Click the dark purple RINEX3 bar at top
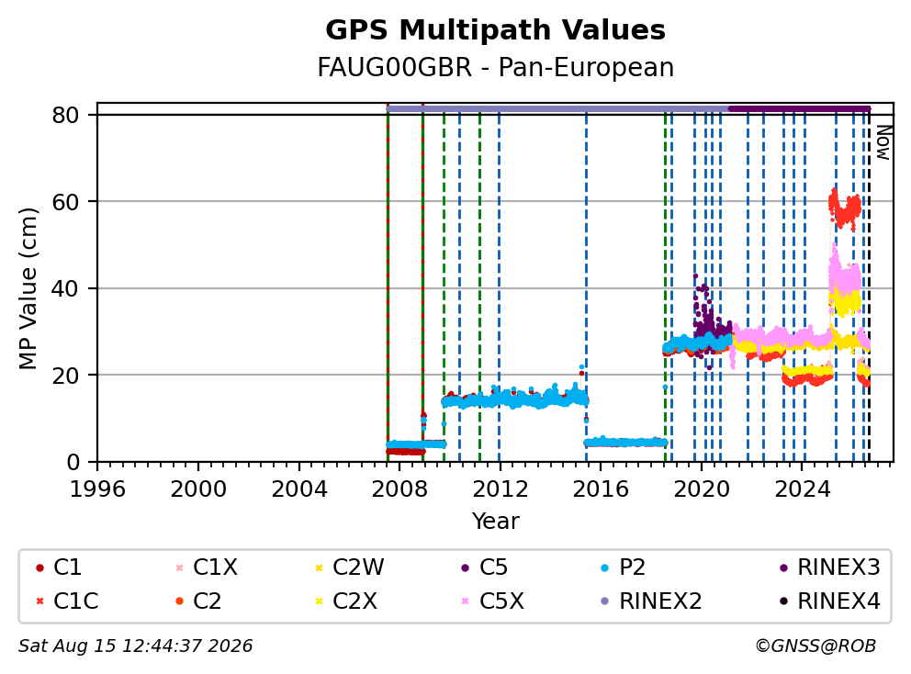The height and width of the screenshot is (674, 911). [x=800, y=108]
